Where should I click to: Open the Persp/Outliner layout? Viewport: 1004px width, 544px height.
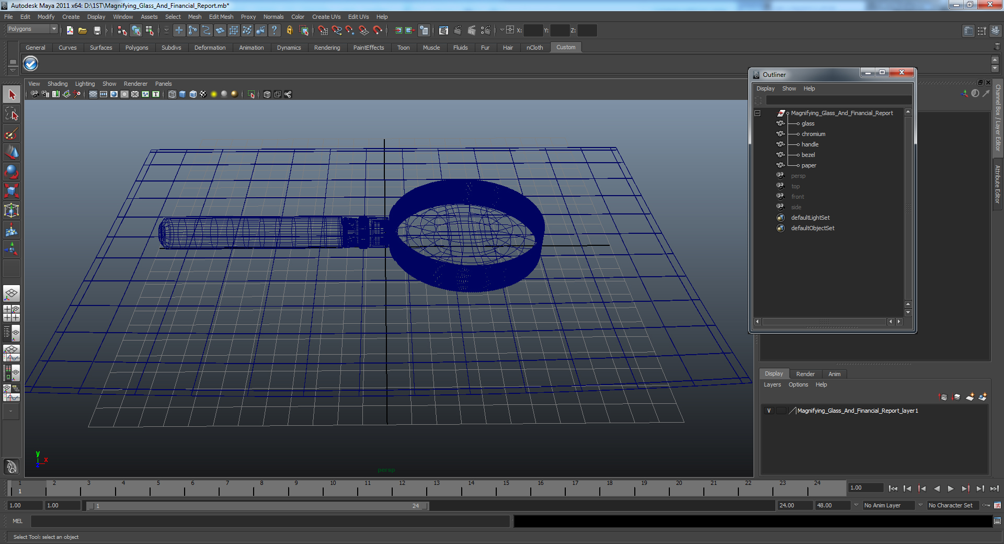12,333
